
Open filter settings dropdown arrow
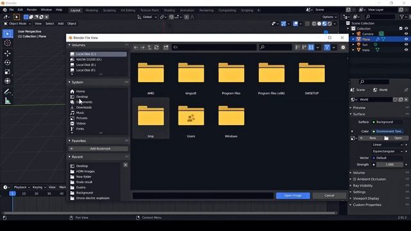[334, 47]
